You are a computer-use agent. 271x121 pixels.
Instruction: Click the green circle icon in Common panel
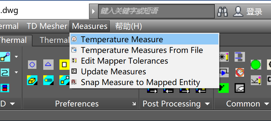(x=255, y=65)
